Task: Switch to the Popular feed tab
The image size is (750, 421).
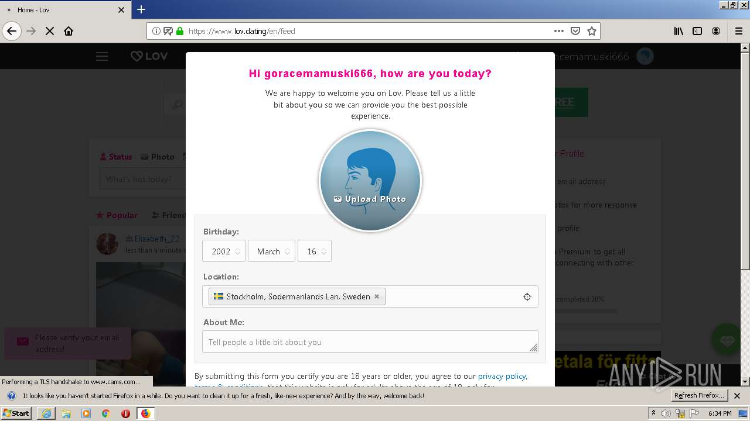Action: coord(117,215)
